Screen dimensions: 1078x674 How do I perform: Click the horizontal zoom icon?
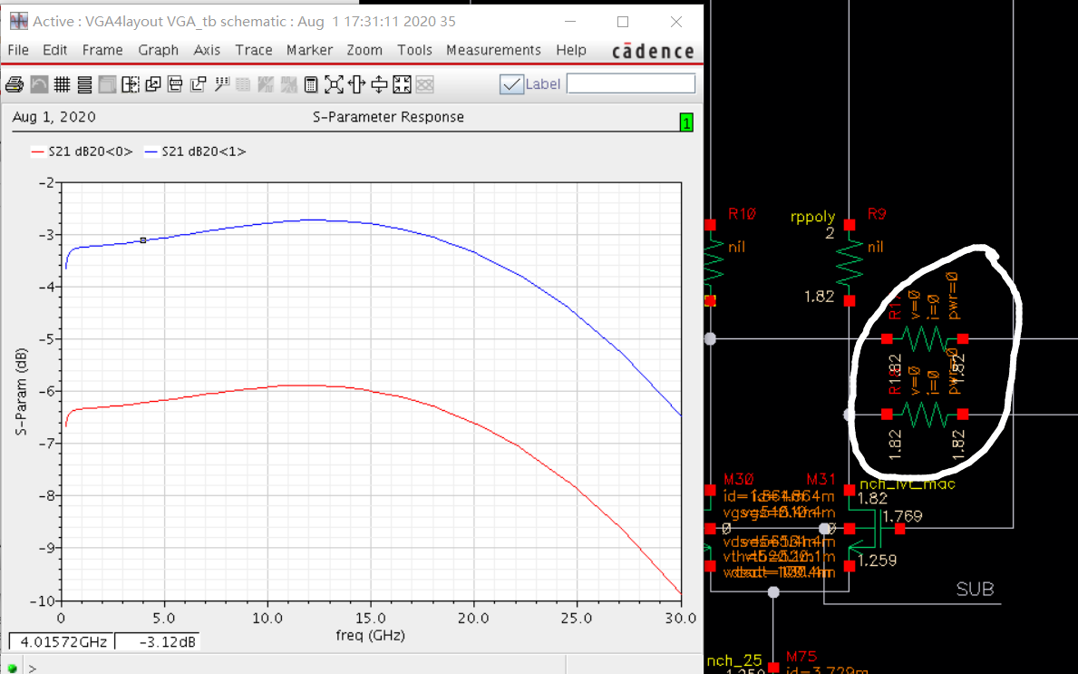[356, 84]
